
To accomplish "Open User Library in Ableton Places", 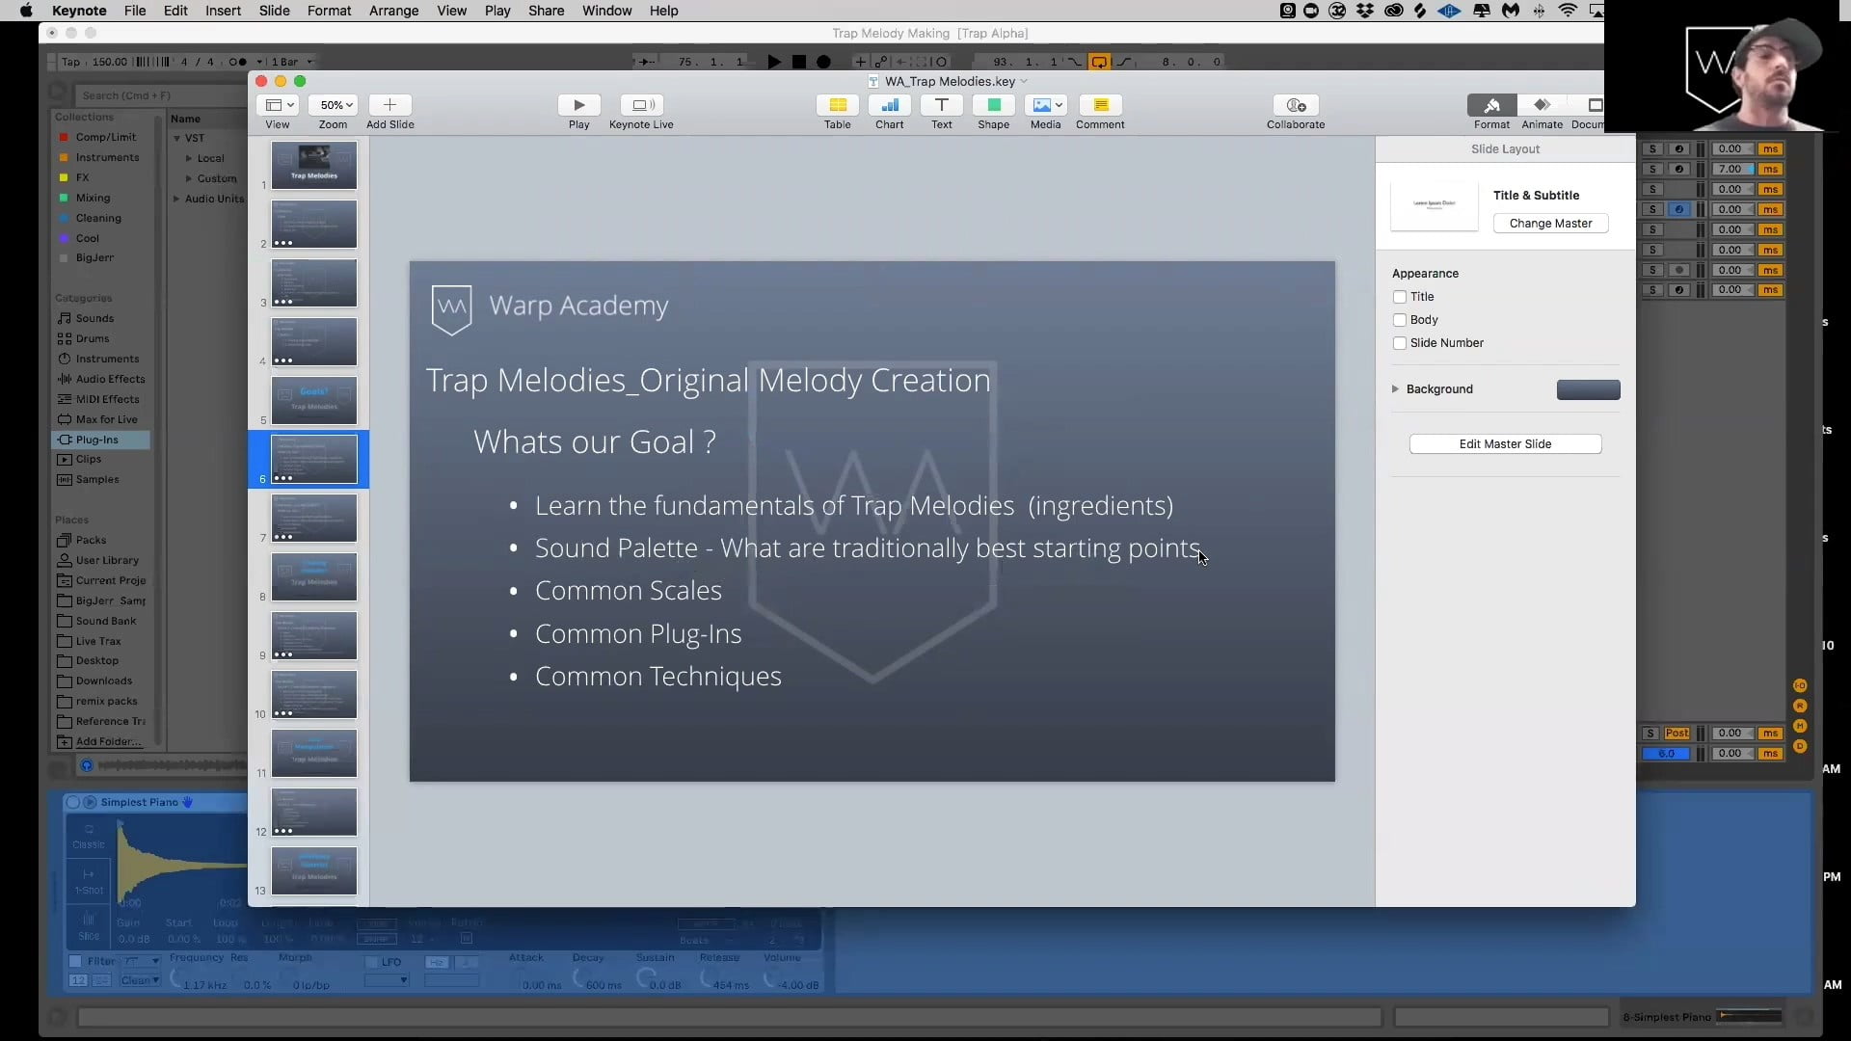I will (x=107, y=560).
